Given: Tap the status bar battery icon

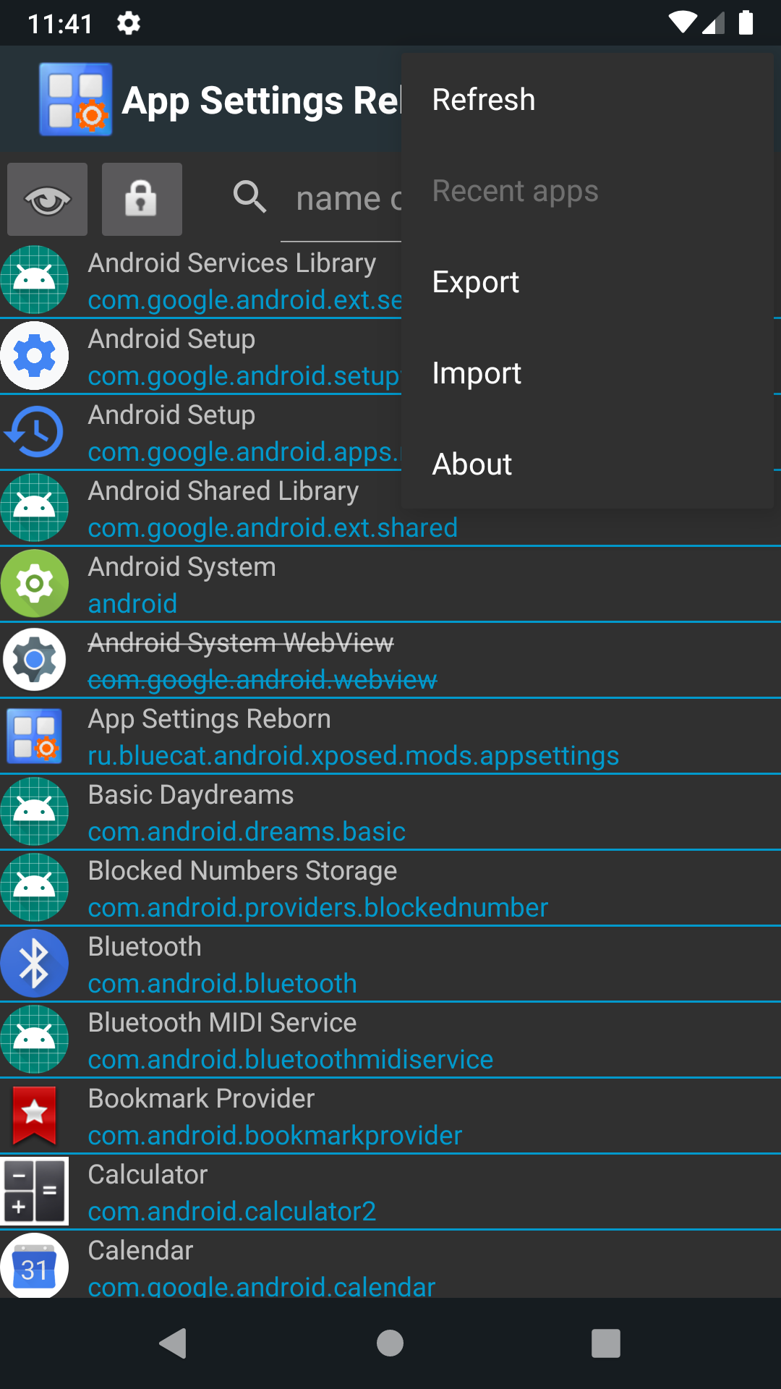Looking at the screenshot, I should pos(746,23).
